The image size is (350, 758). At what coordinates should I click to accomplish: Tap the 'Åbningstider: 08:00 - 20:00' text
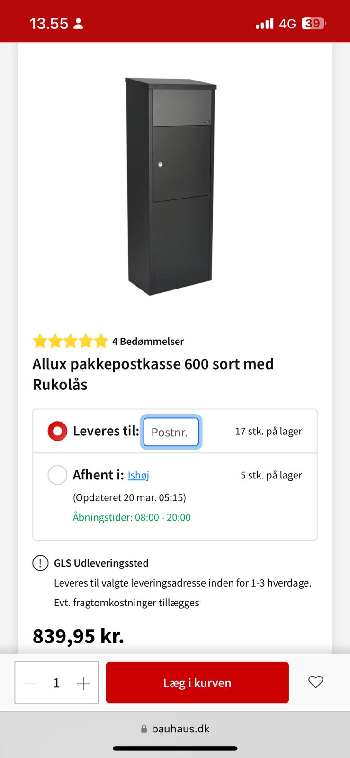coord(132,517)
